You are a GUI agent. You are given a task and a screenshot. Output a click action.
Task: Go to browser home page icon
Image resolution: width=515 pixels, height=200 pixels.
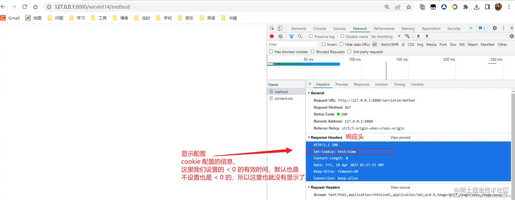pyautogui.click(x=35, y=7)
